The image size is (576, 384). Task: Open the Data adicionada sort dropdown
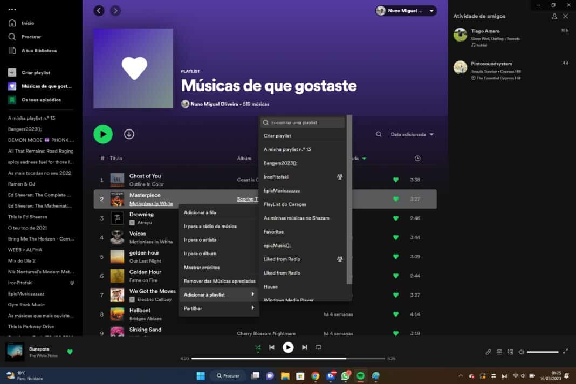412,134
